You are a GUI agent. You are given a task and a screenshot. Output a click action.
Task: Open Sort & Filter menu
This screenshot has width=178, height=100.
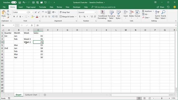coord(157,15)
